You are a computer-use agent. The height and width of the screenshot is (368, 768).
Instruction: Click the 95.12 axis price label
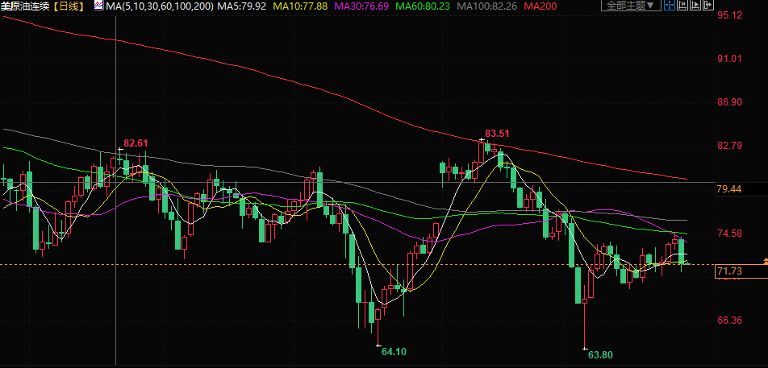tap(729, 15)
